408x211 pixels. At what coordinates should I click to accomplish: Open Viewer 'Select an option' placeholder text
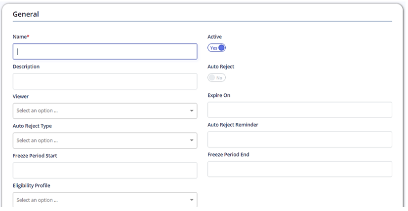coord(37,111)
